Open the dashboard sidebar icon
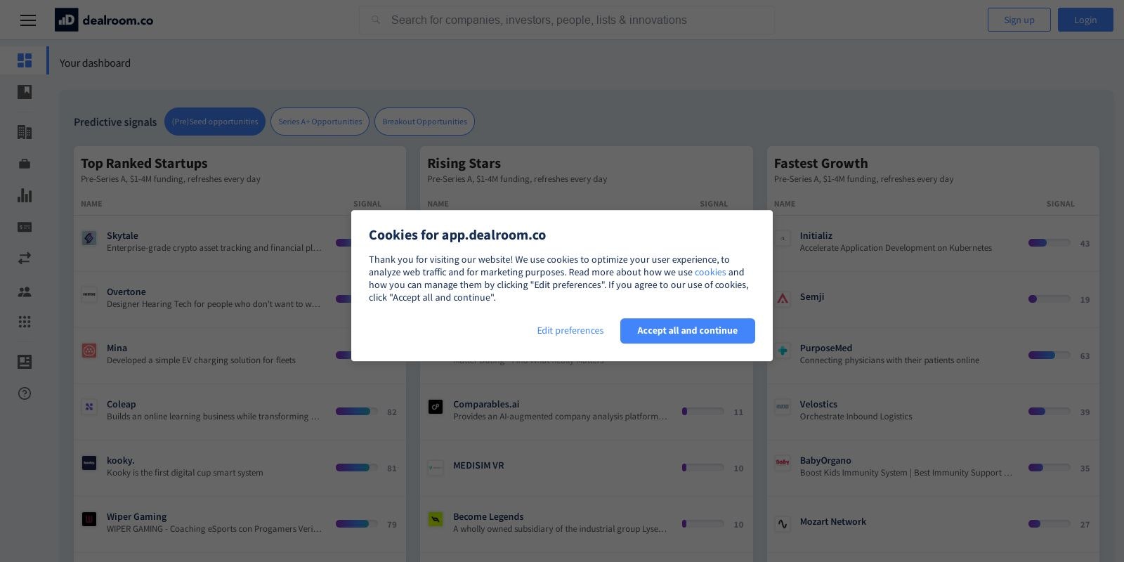Image resolution: width=1124 pixels, height=562 pixels. (25, 60)
